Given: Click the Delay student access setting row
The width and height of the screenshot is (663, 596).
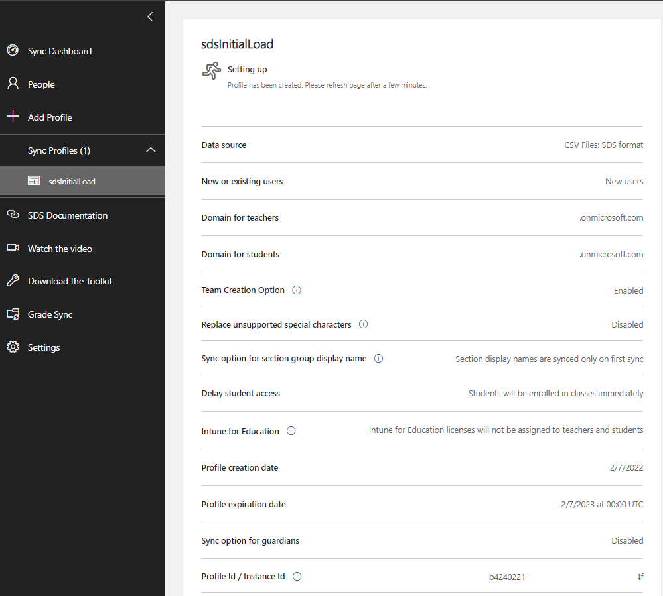Looking at the screenshot, I should pyautogui.click(x=241, y=392).
